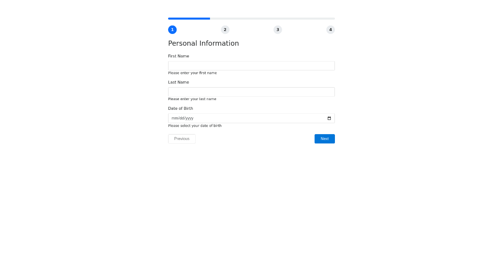Click the Personal Information heading
The image size is (503, 264).
point(203,43)
